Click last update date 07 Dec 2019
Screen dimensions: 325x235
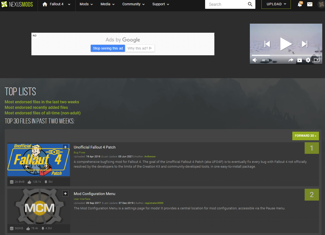click(126, 203)
